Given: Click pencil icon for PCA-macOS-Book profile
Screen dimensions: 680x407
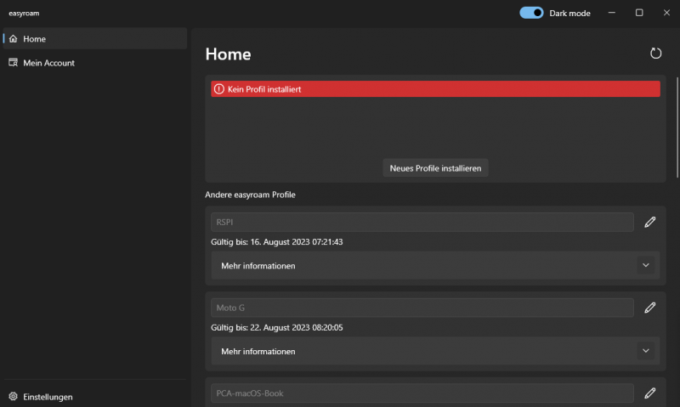Looking at the screenshot, I should coord(649,393).
